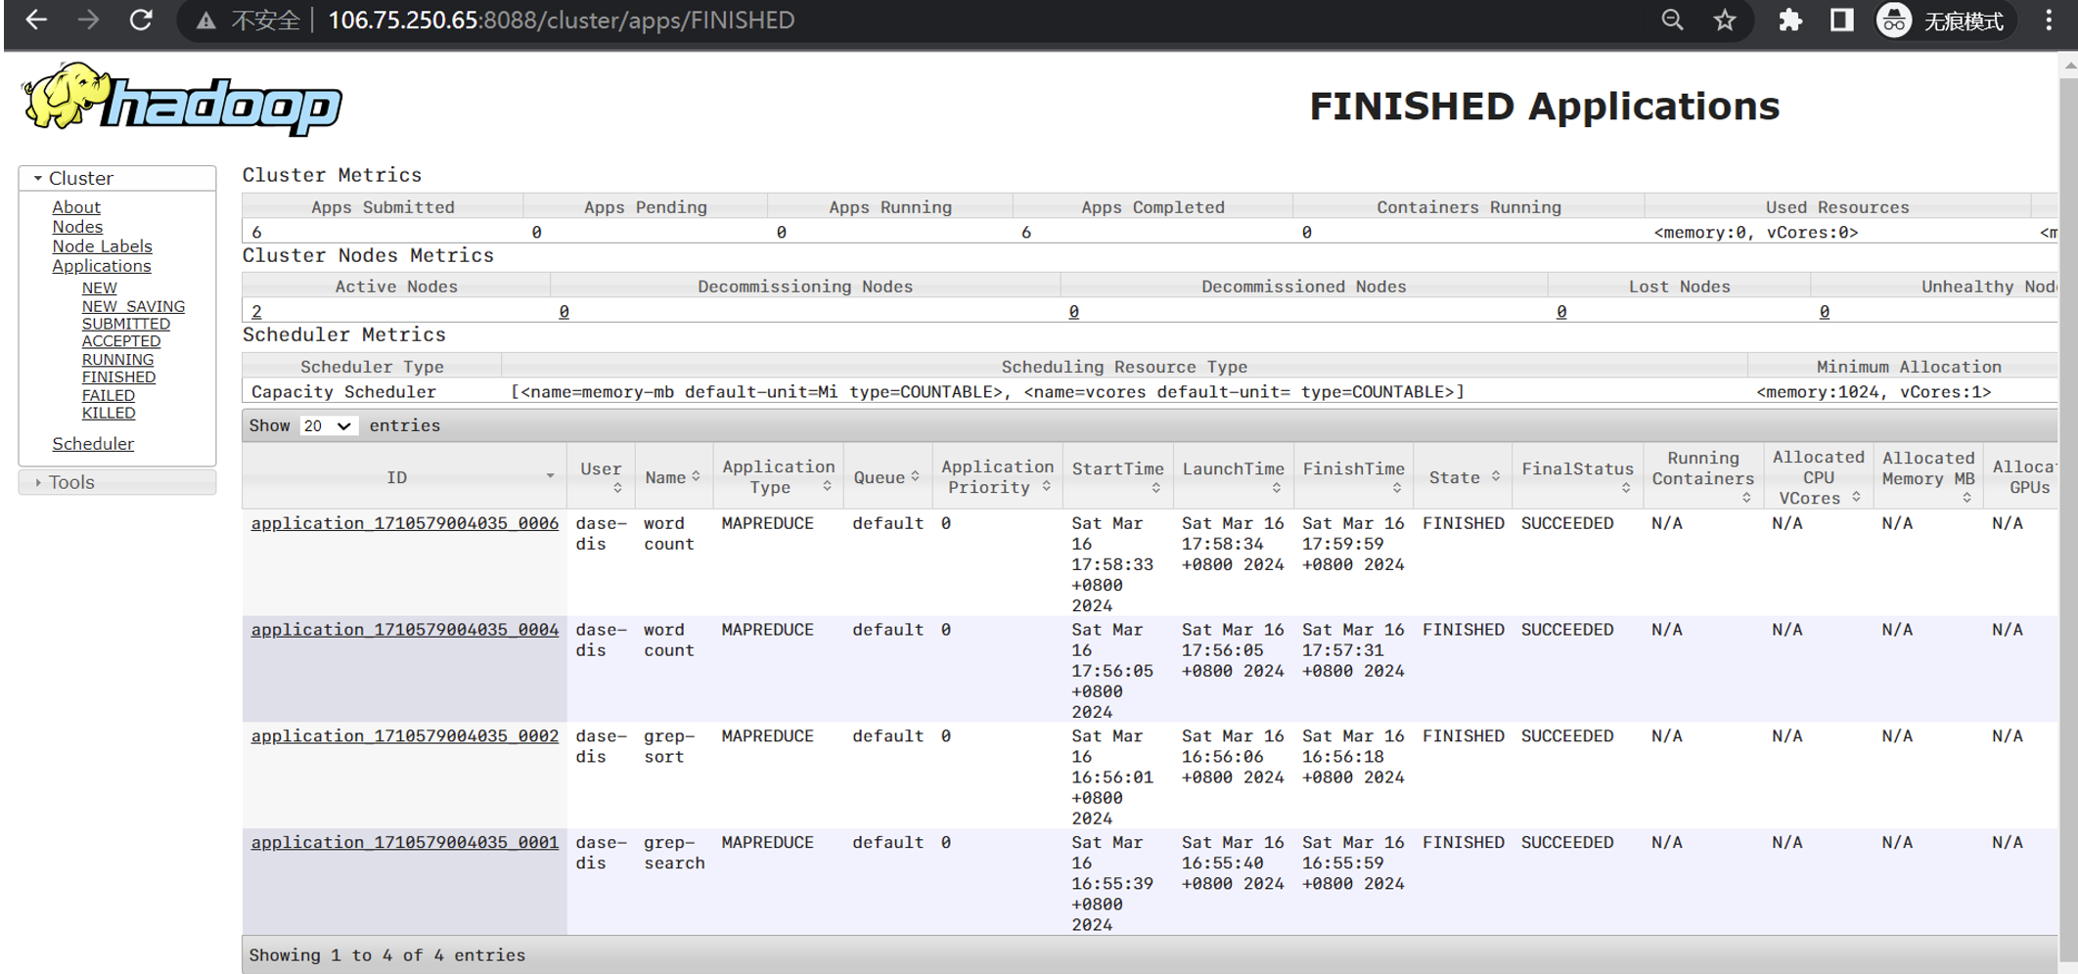Click the Lost Nodes 0 link
This screenshot has height=974, width=2078.
pyautogui.click(x=1560, y=311)
